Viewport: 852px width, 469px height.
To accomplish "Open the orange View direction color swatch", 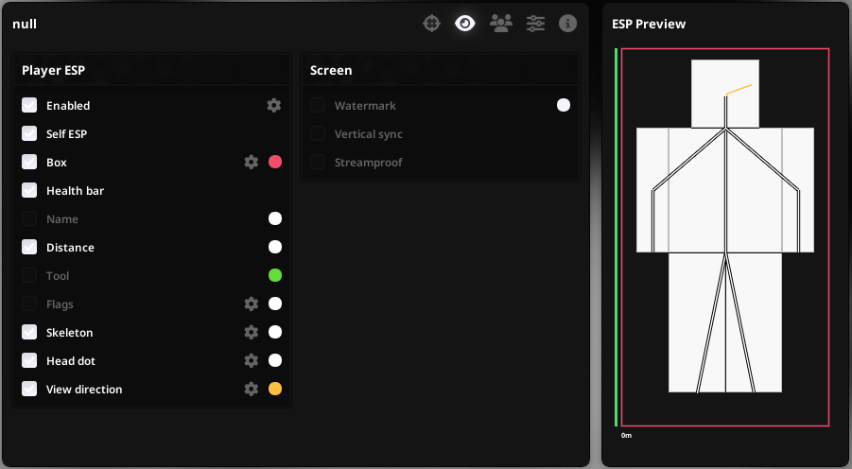I will pyautogui.click(x=275, y=389).
